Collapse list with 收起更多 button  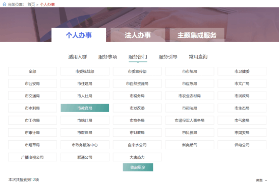point(138,167)
